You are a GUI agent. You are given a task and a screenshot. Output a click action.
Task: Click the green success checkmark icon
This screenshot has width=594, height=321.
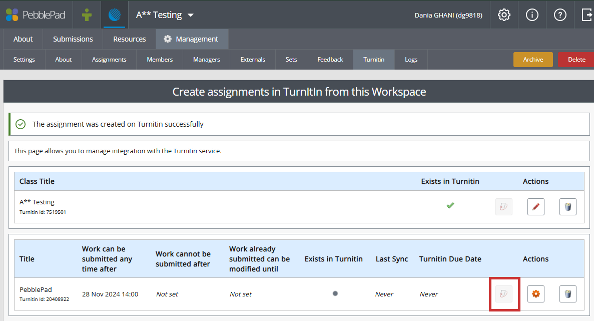point(21,124)
